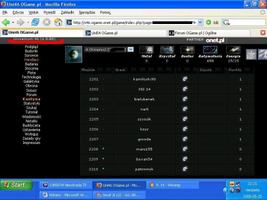Click the Antymateria resource icon

click(x=210, y=50)
